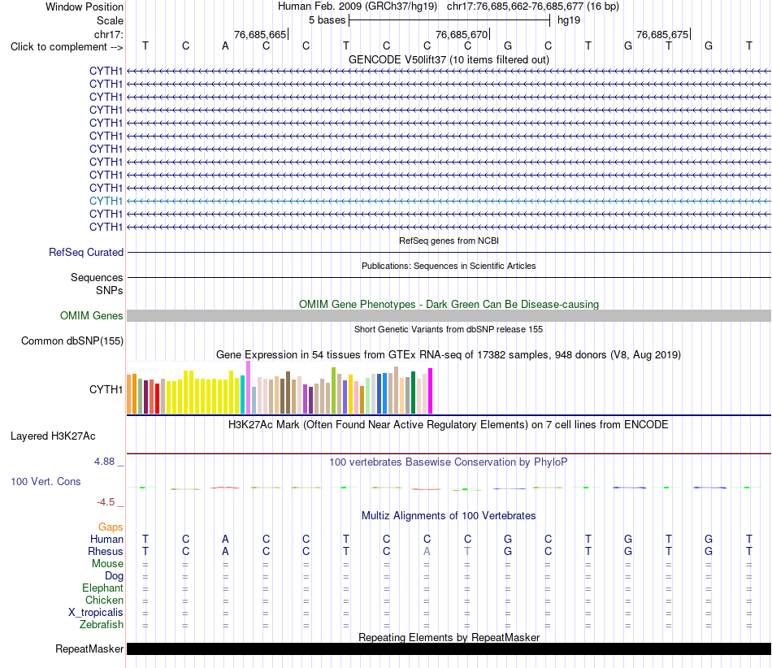Click position label 76,685,675
Screen dimensions: 772x668
pos(662,34)
